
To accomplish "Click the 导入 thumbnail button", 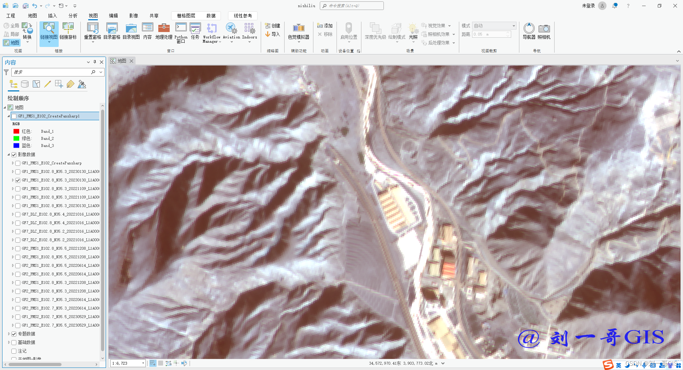I will point(272,34).
